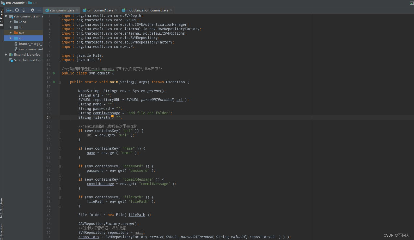
Task: Click the locate/scroll-from-source crosshair icon
Action: pos(17,10)
